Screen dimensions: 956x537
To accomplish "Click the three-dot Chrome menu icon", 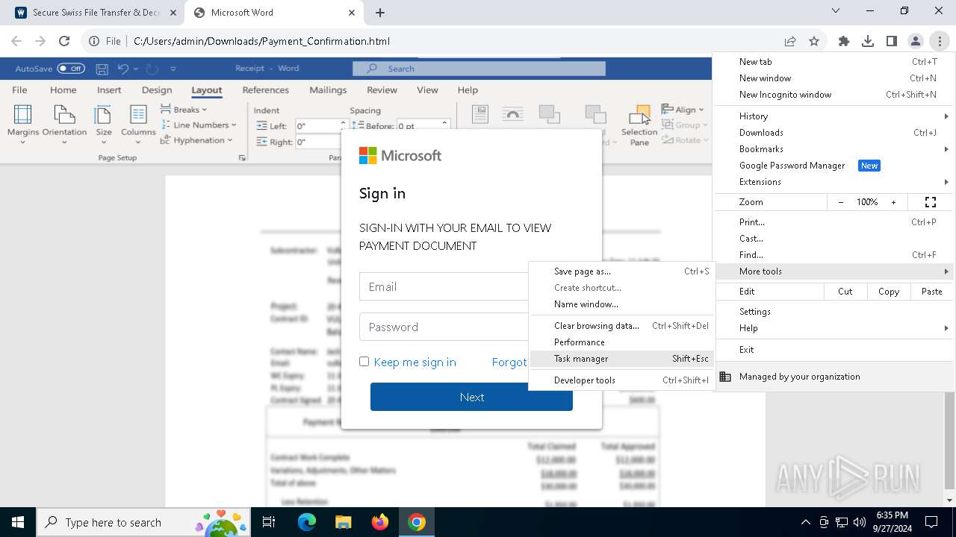I will click(940, 41).
